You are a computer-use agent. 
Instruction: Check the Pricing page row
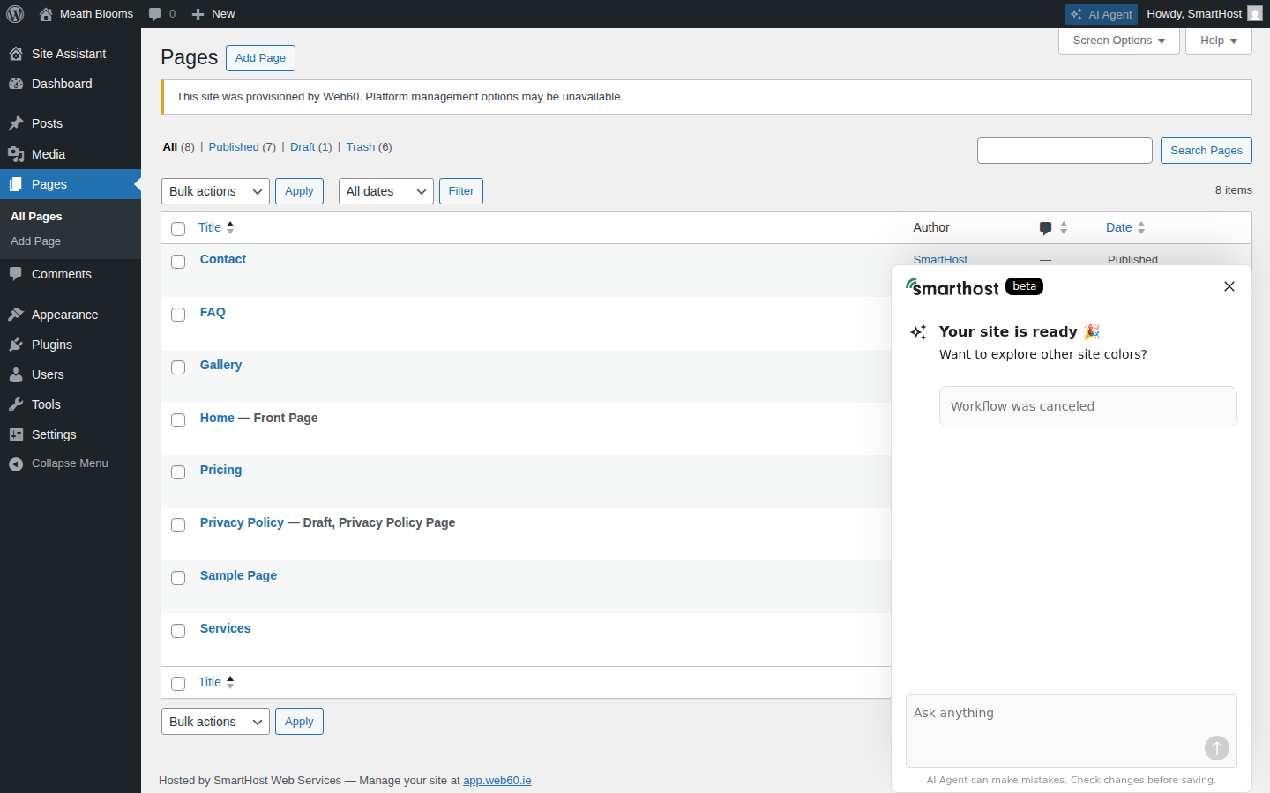178,472
